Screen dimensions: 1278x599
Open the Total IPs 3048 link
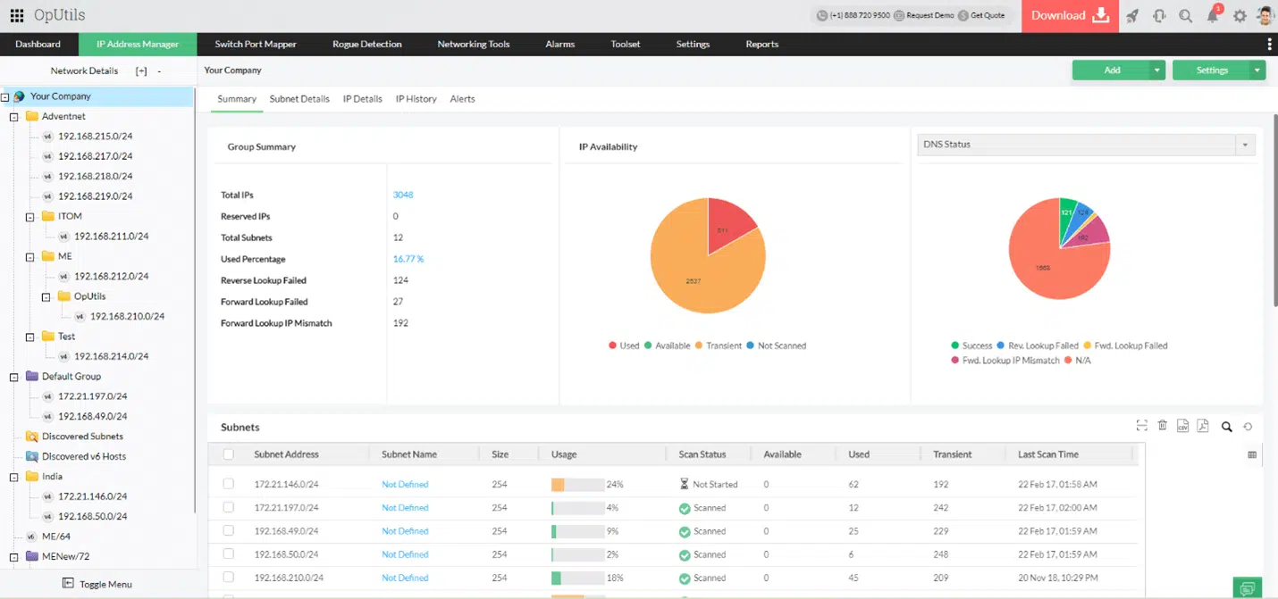403,195
